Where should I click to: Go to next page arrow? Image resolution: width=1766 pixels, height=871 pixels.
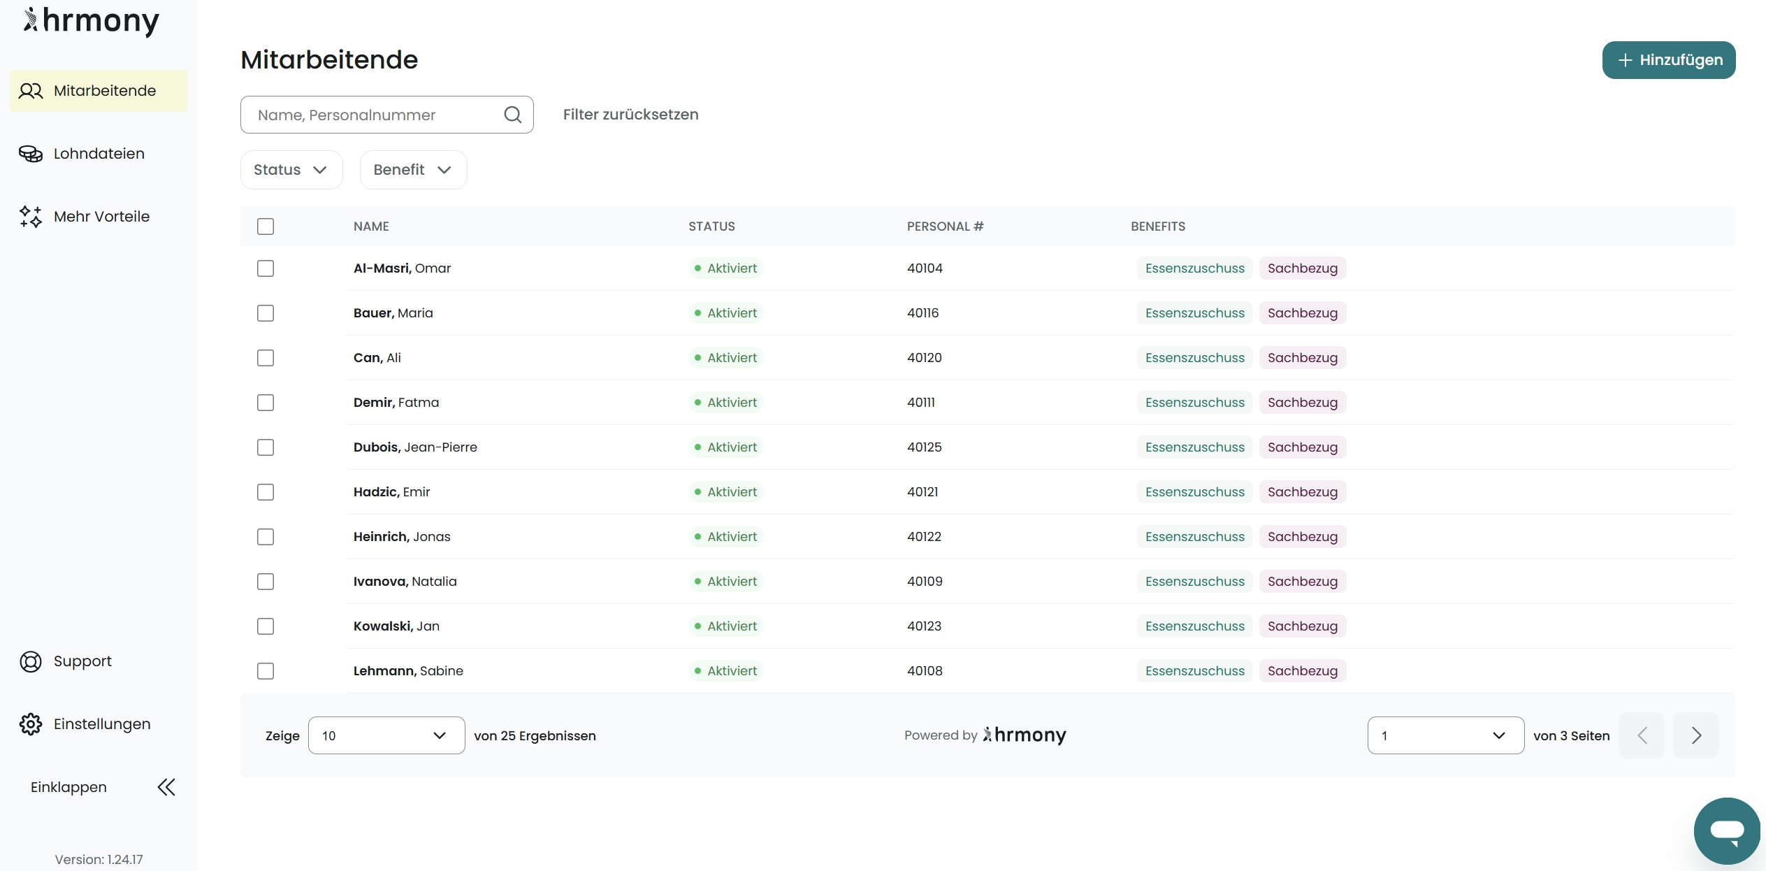pos(1696,735)
